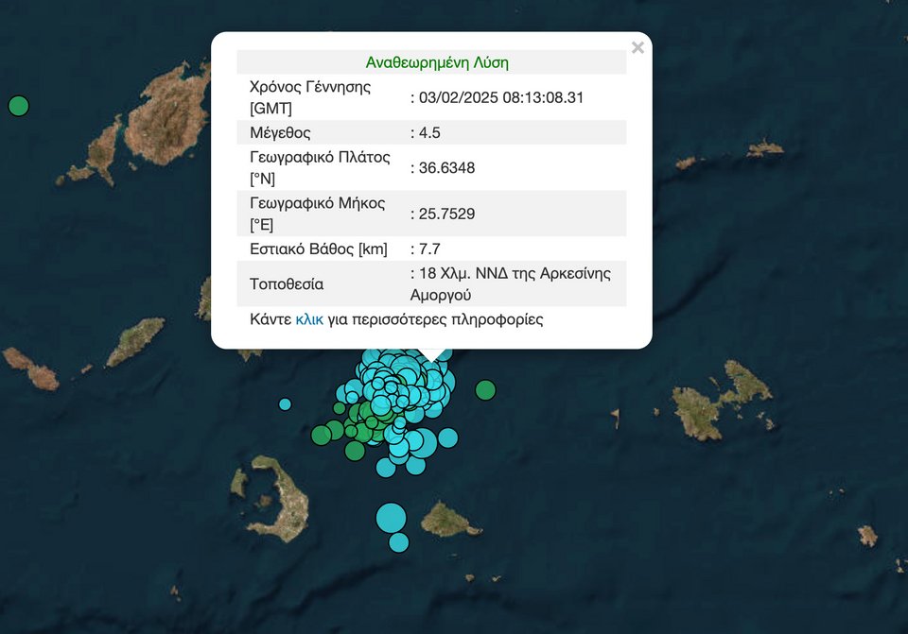Select the largest cyan marker south of the cluster
The width and height of the screenshot is (908, 634).
pos(391,518)
